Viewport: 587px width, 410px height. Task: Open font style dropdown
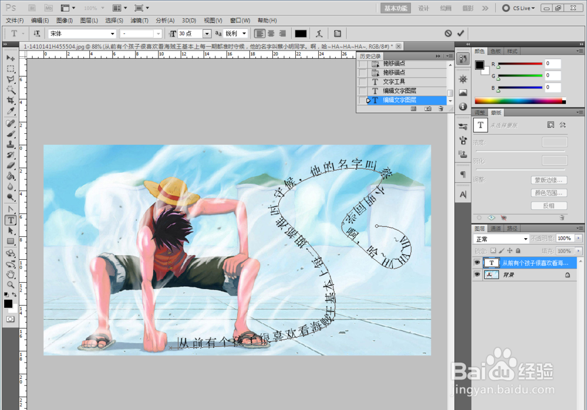158,33
